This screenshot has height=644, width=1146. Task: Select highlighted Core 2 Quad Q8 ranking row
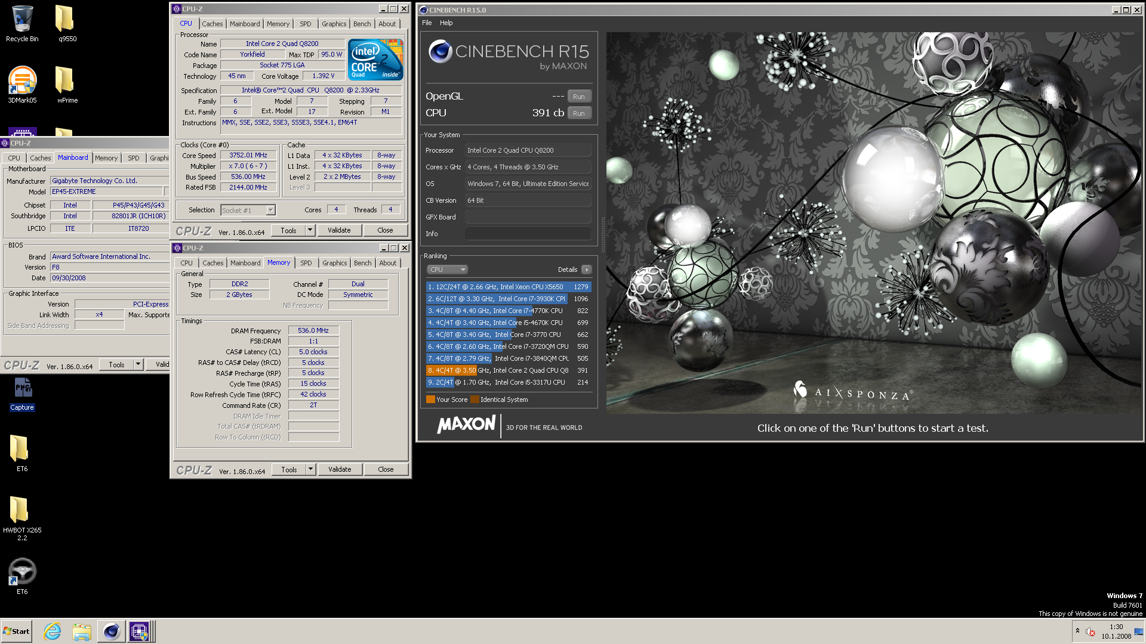tap(509, 370)
